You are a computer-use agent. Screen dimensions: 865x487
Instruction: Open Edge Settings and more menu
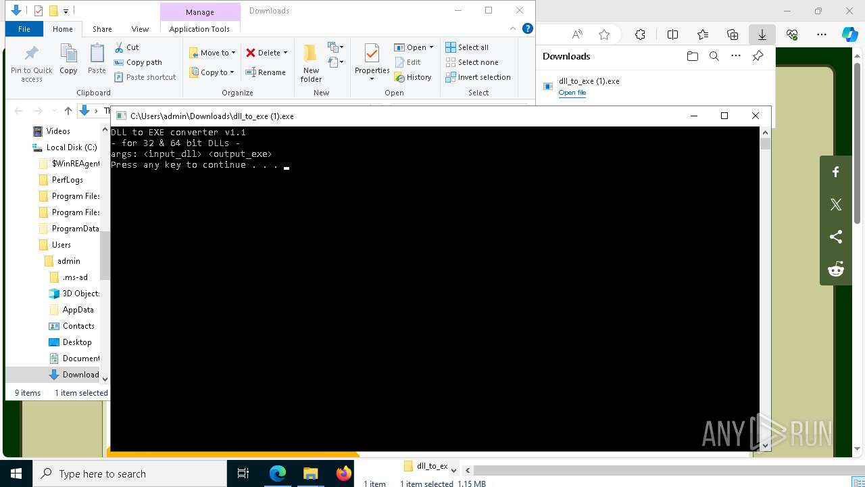[822, 34]
